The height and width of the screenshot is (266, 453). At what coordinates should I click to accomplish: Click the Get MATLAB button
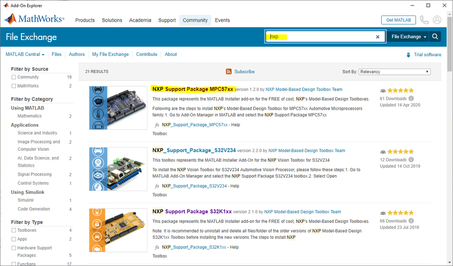click(399, 20)
